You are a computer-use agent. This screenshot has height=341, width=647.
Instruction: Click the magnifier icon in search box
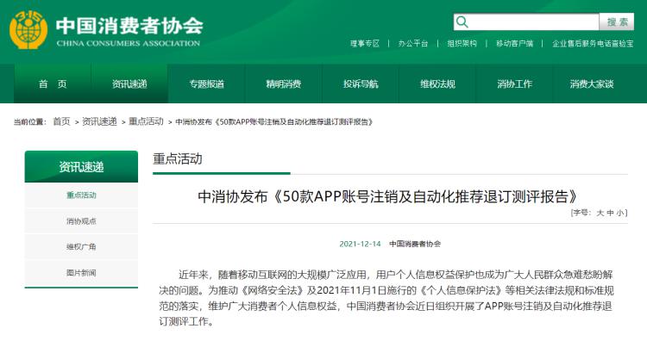click(x=462, y=22)
